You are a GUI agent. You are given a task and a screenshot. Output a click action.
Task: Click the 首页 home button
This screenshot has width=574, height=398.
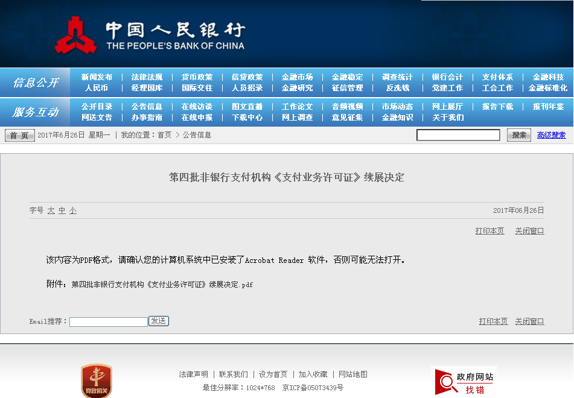tap(19, 136)
